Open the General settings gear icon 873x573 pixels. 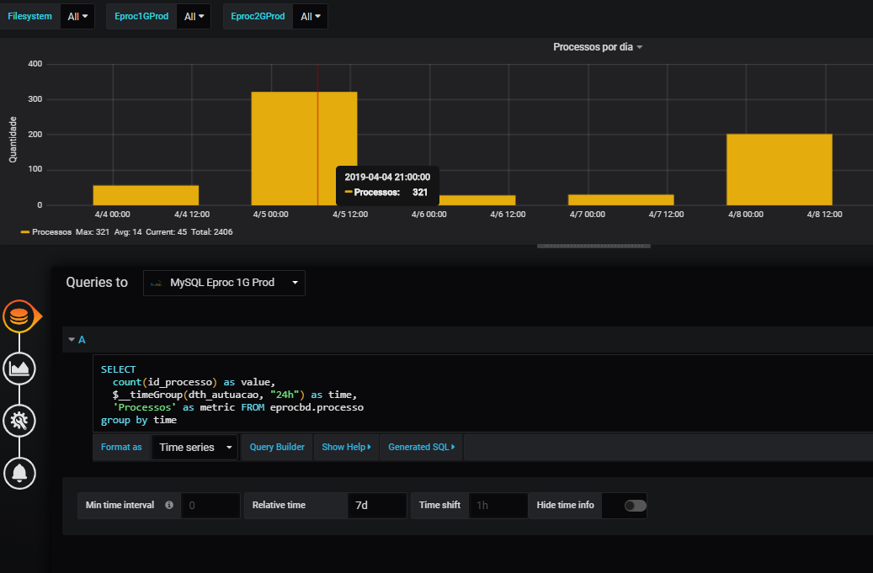[x=19, y=421]
